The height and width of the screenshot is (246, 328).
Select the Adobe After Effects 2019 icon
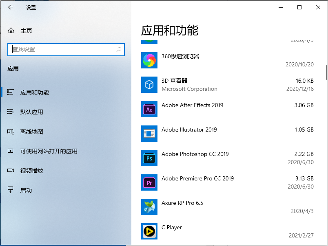149,109
